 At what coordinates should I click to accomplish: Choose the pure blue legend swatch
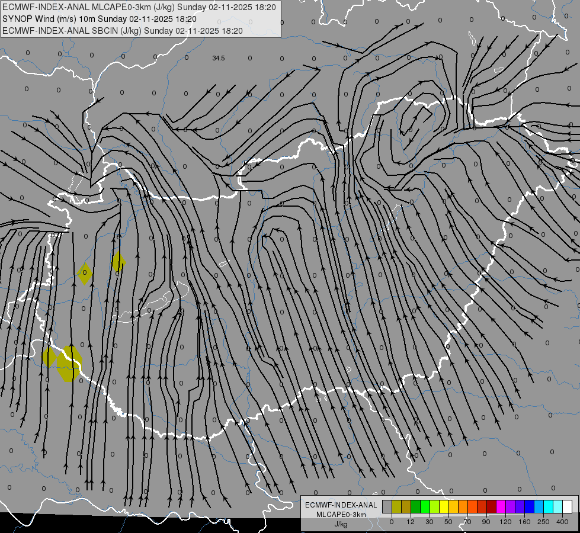pyautogui.click(x=529, y=506)
